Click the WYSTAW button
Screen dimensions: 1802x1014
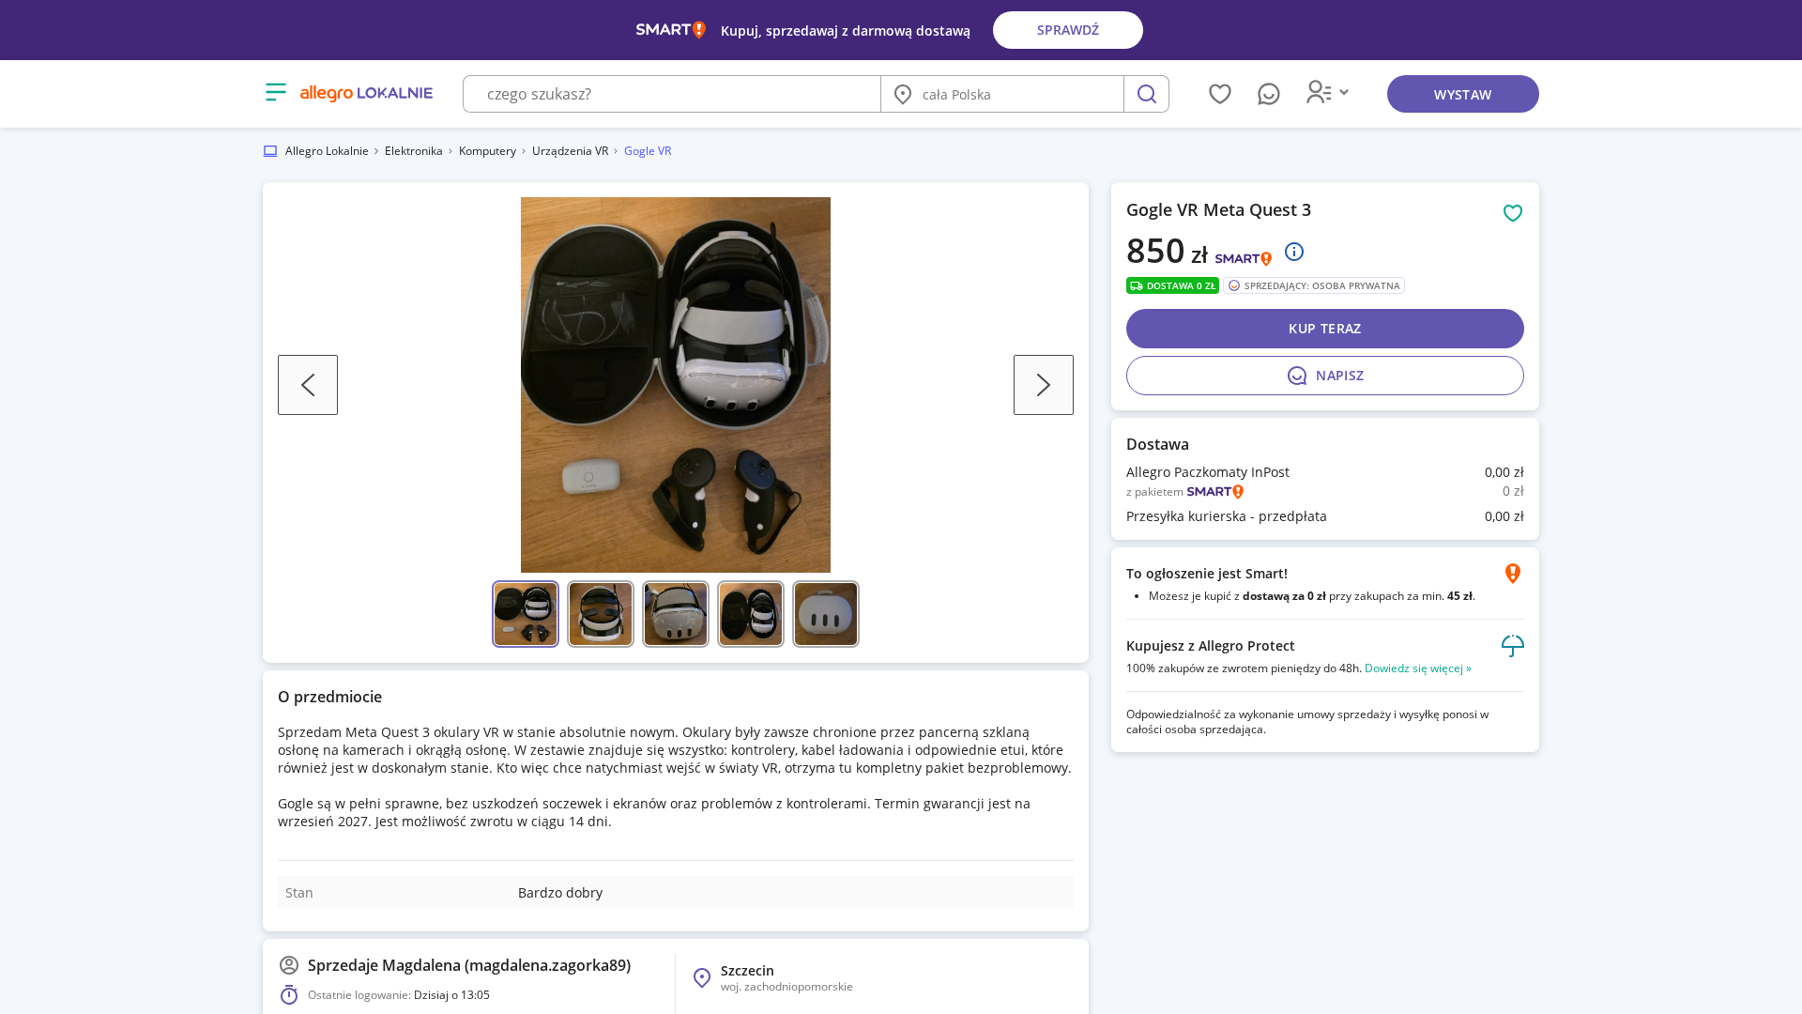coord(1462,94)
